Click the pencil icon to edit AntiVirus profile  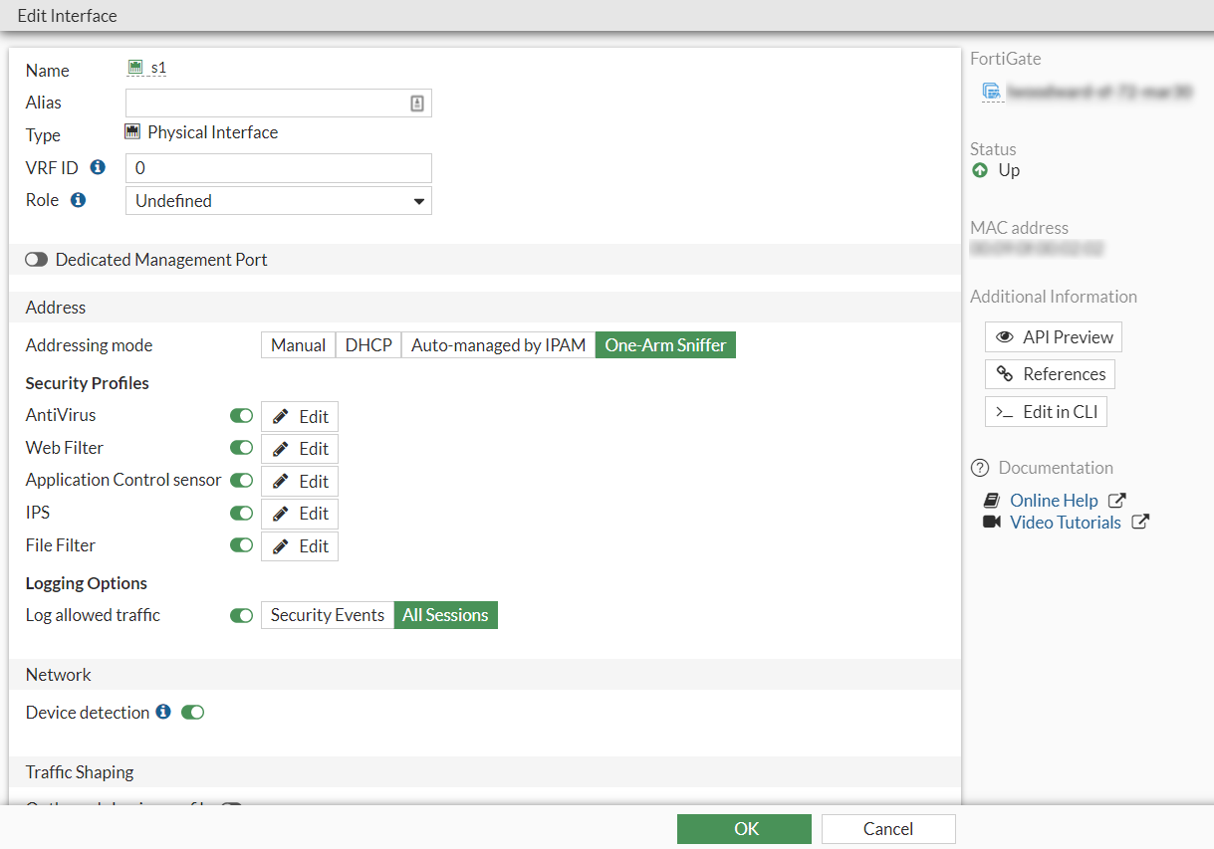281,416
